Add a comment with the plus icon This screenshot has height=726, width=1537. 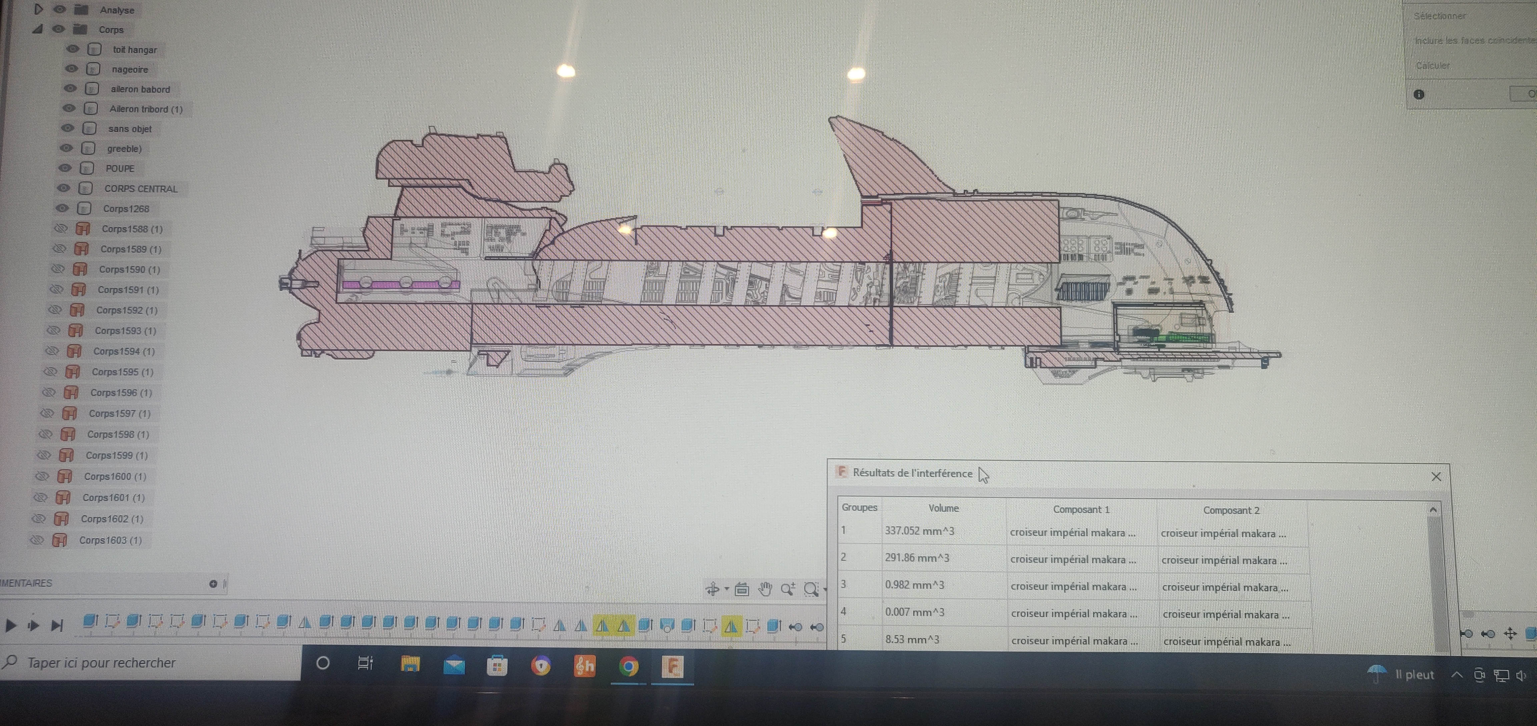click(x=213, y=583)
